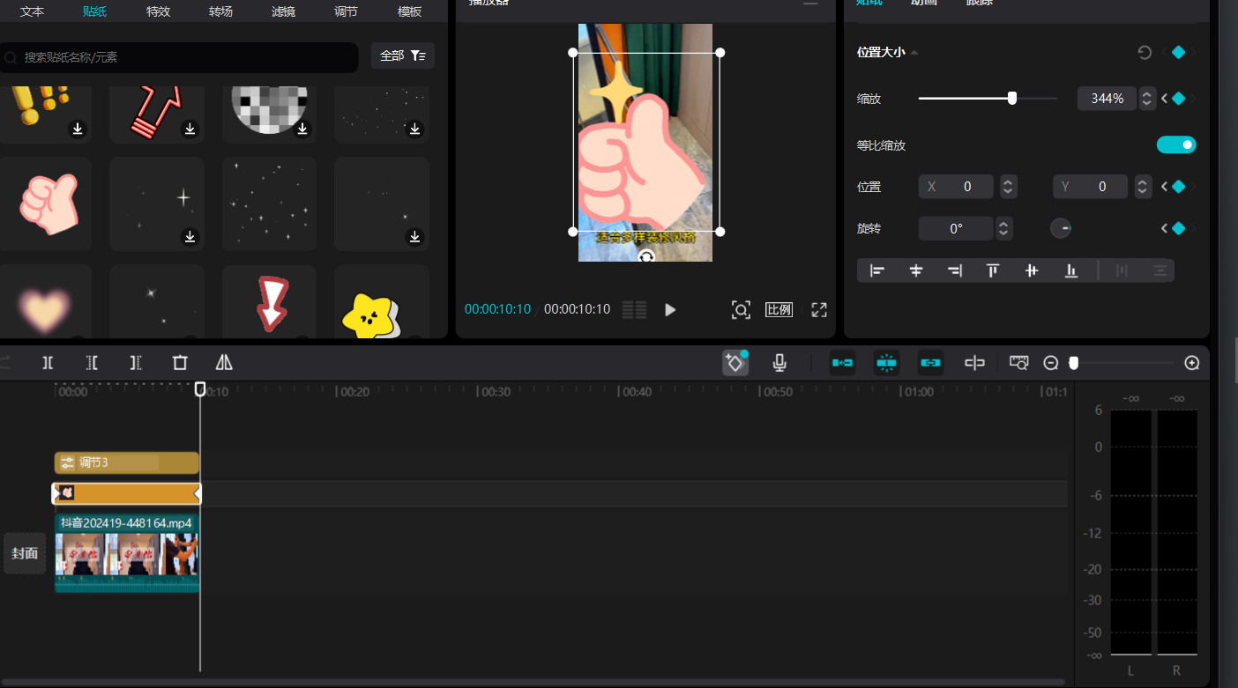Screen dimensions: 1238x688
Task: Collapse the 位置大小 section
Action: click(x=914, y=52)
